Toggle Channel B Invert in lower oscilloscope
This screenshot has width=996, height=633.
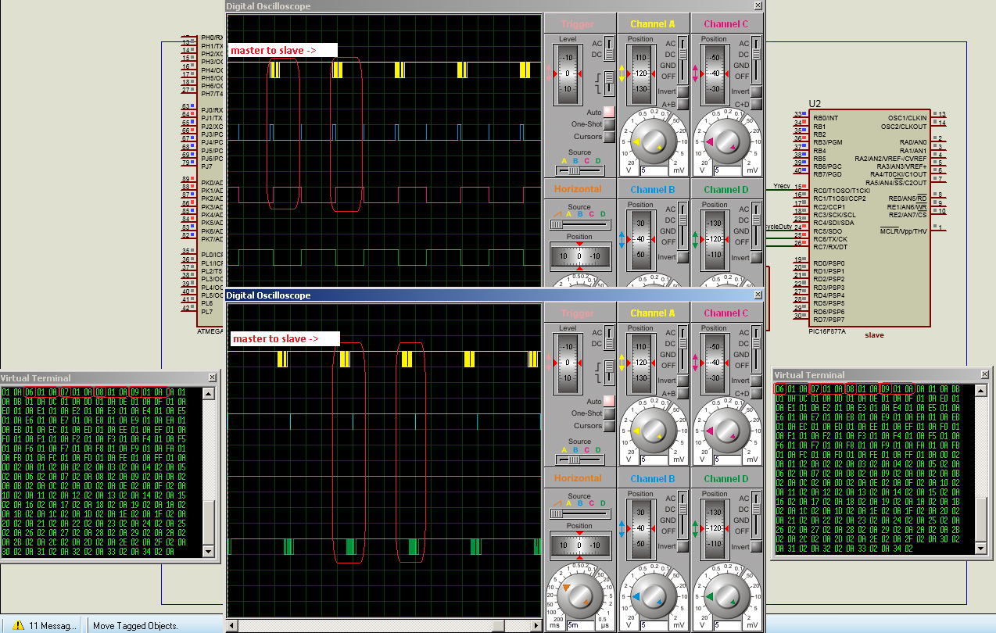683,546
